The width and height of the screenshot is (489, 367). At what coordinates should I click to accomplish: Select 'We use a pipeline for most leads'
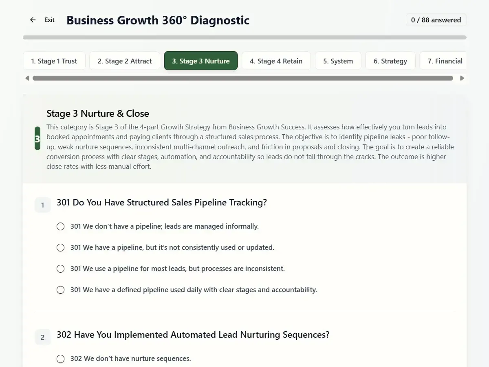(60, 269)
